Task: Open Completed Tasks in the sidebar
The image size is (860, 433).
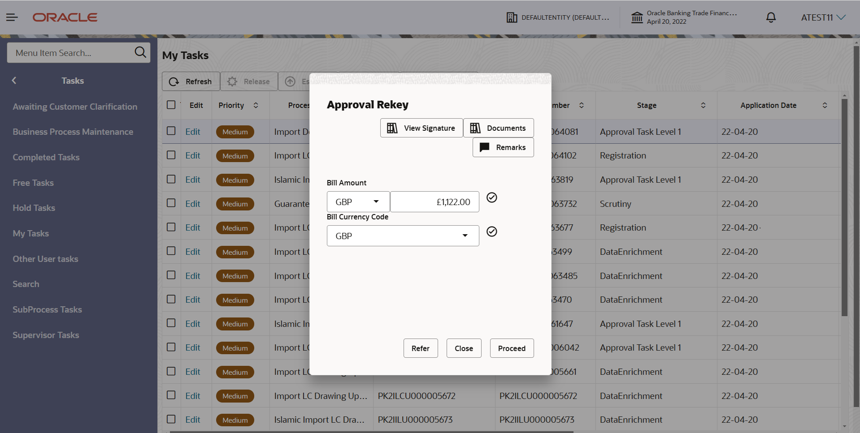Action: (46, 157)
